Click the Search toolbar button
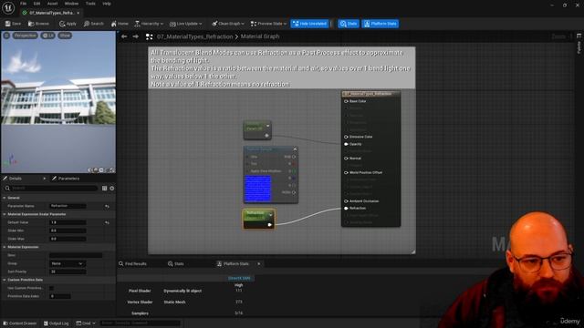The width and height of the screenshot is (584, 328). coord(94,24)
